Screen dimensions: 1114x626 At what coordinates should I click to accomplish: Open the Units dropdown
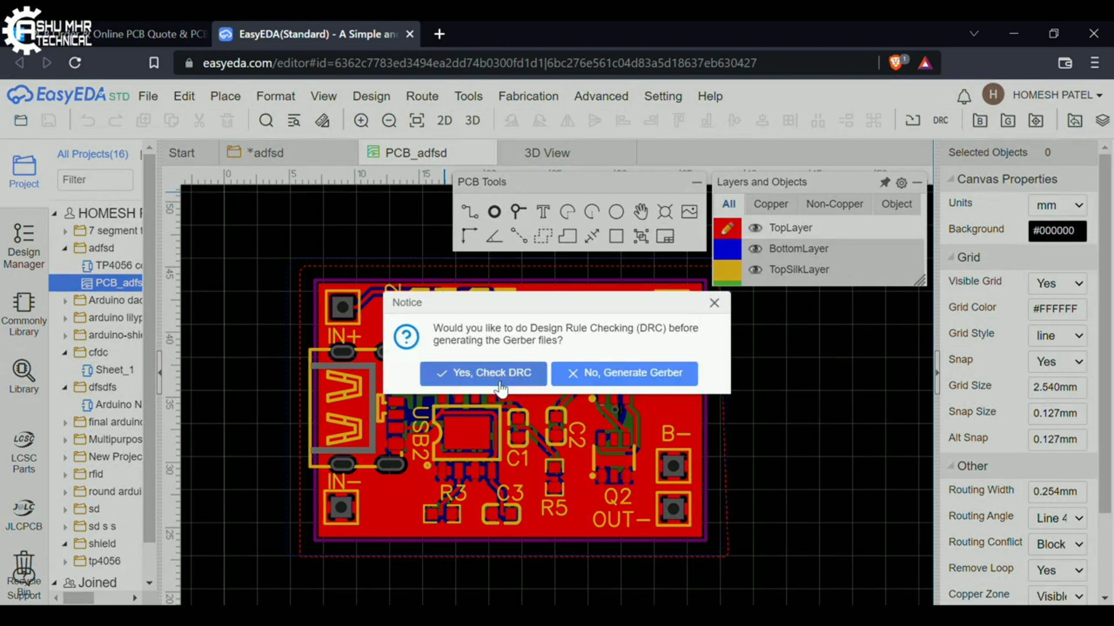[x=1057, y=205]
